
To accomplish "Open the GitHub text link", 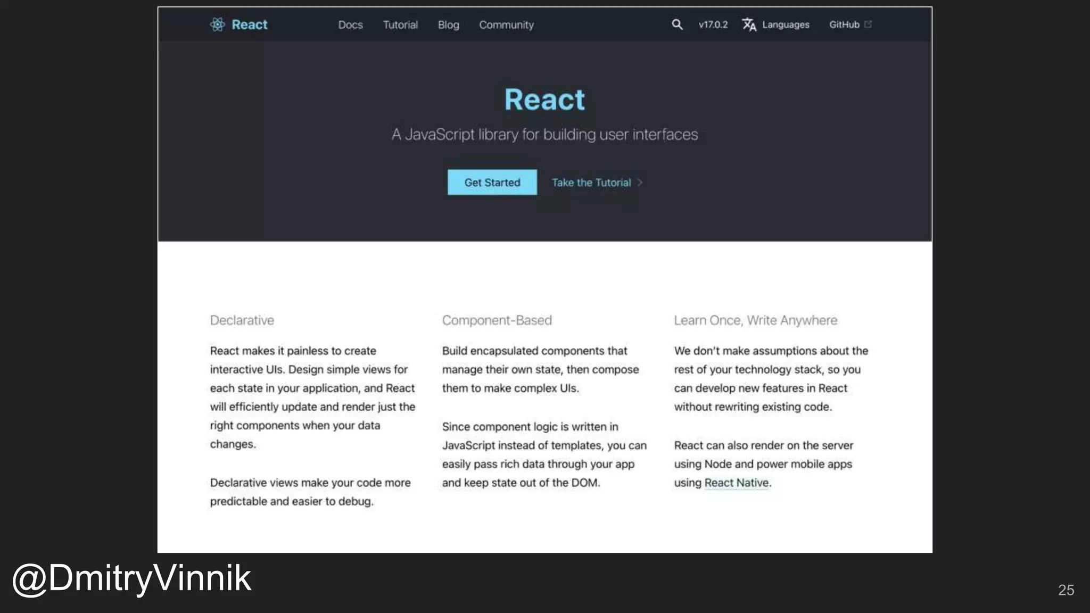I will click(844, 25).
